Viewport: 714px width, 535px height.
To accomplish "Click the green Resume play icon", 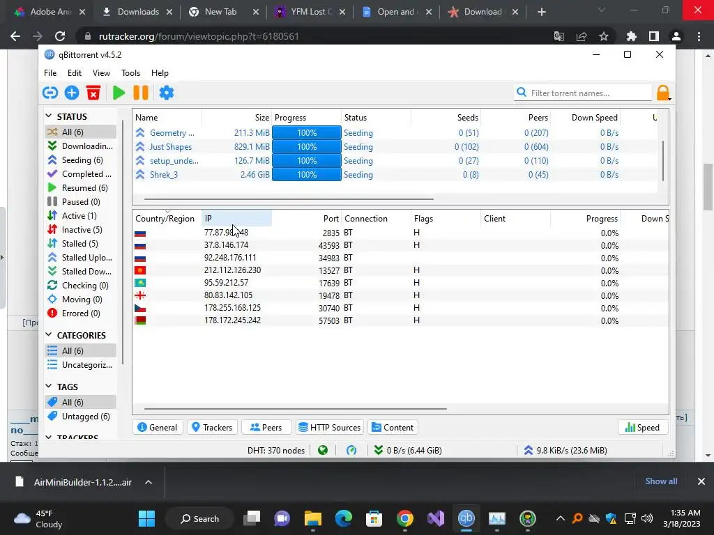I will (x=119, y=93).
